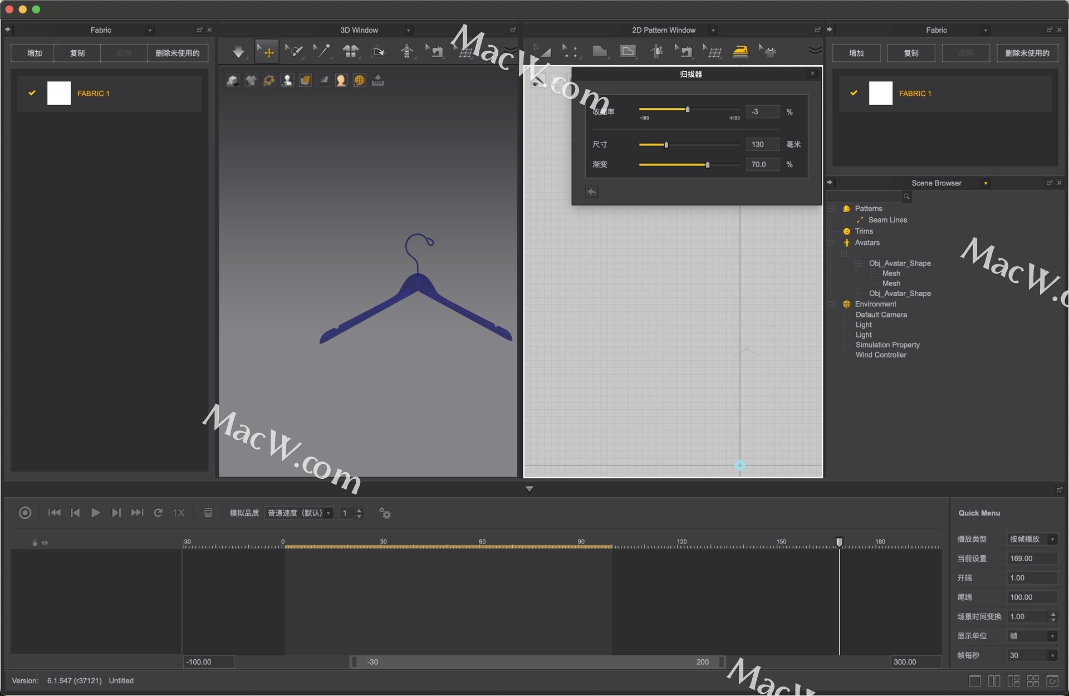Screen dimensions: 1069x696
Task: Open the 播放类型 dropdown in Quick Menu
Action: click(1033, 539)
